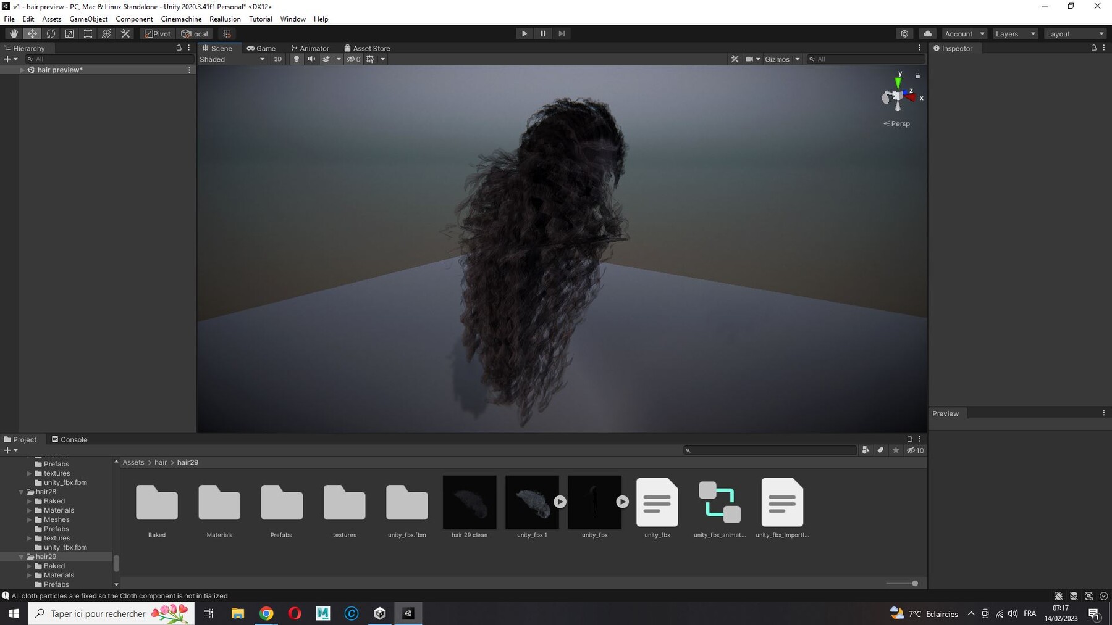Click search by type icon in Project panel
The width and height of the screenshot is (1112, 625).
[x=866, y=450]
